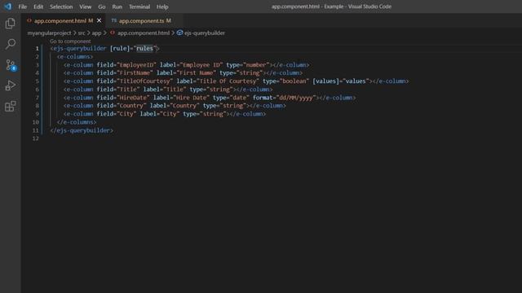Click the "dd/MM/yyyy" format value
The width and height of the screenshot is (522, 293).
(x=296, y=98)
